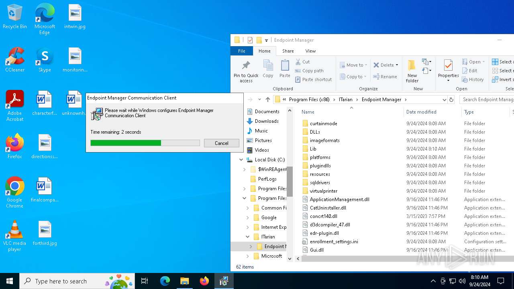Click the installer progress bar
Screen dimensions: 514x289
point(145,143)
